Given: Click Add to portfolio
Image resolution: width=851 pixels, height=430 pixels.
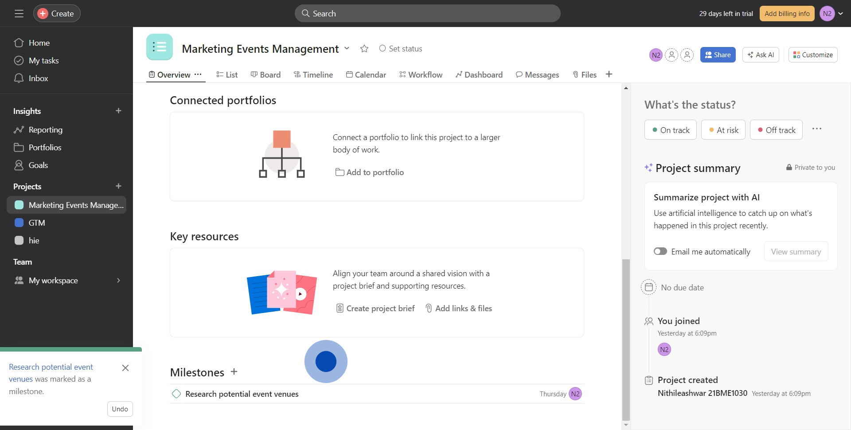Looking at the screenshot, I should pos(370,172).
